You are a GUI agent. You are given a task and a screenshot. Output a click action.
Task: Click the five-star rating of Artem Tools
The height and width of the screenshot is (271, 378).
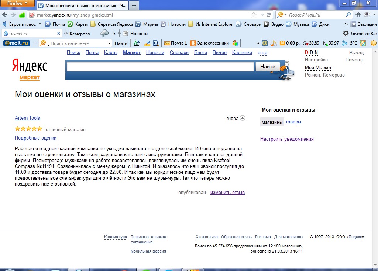28,129
